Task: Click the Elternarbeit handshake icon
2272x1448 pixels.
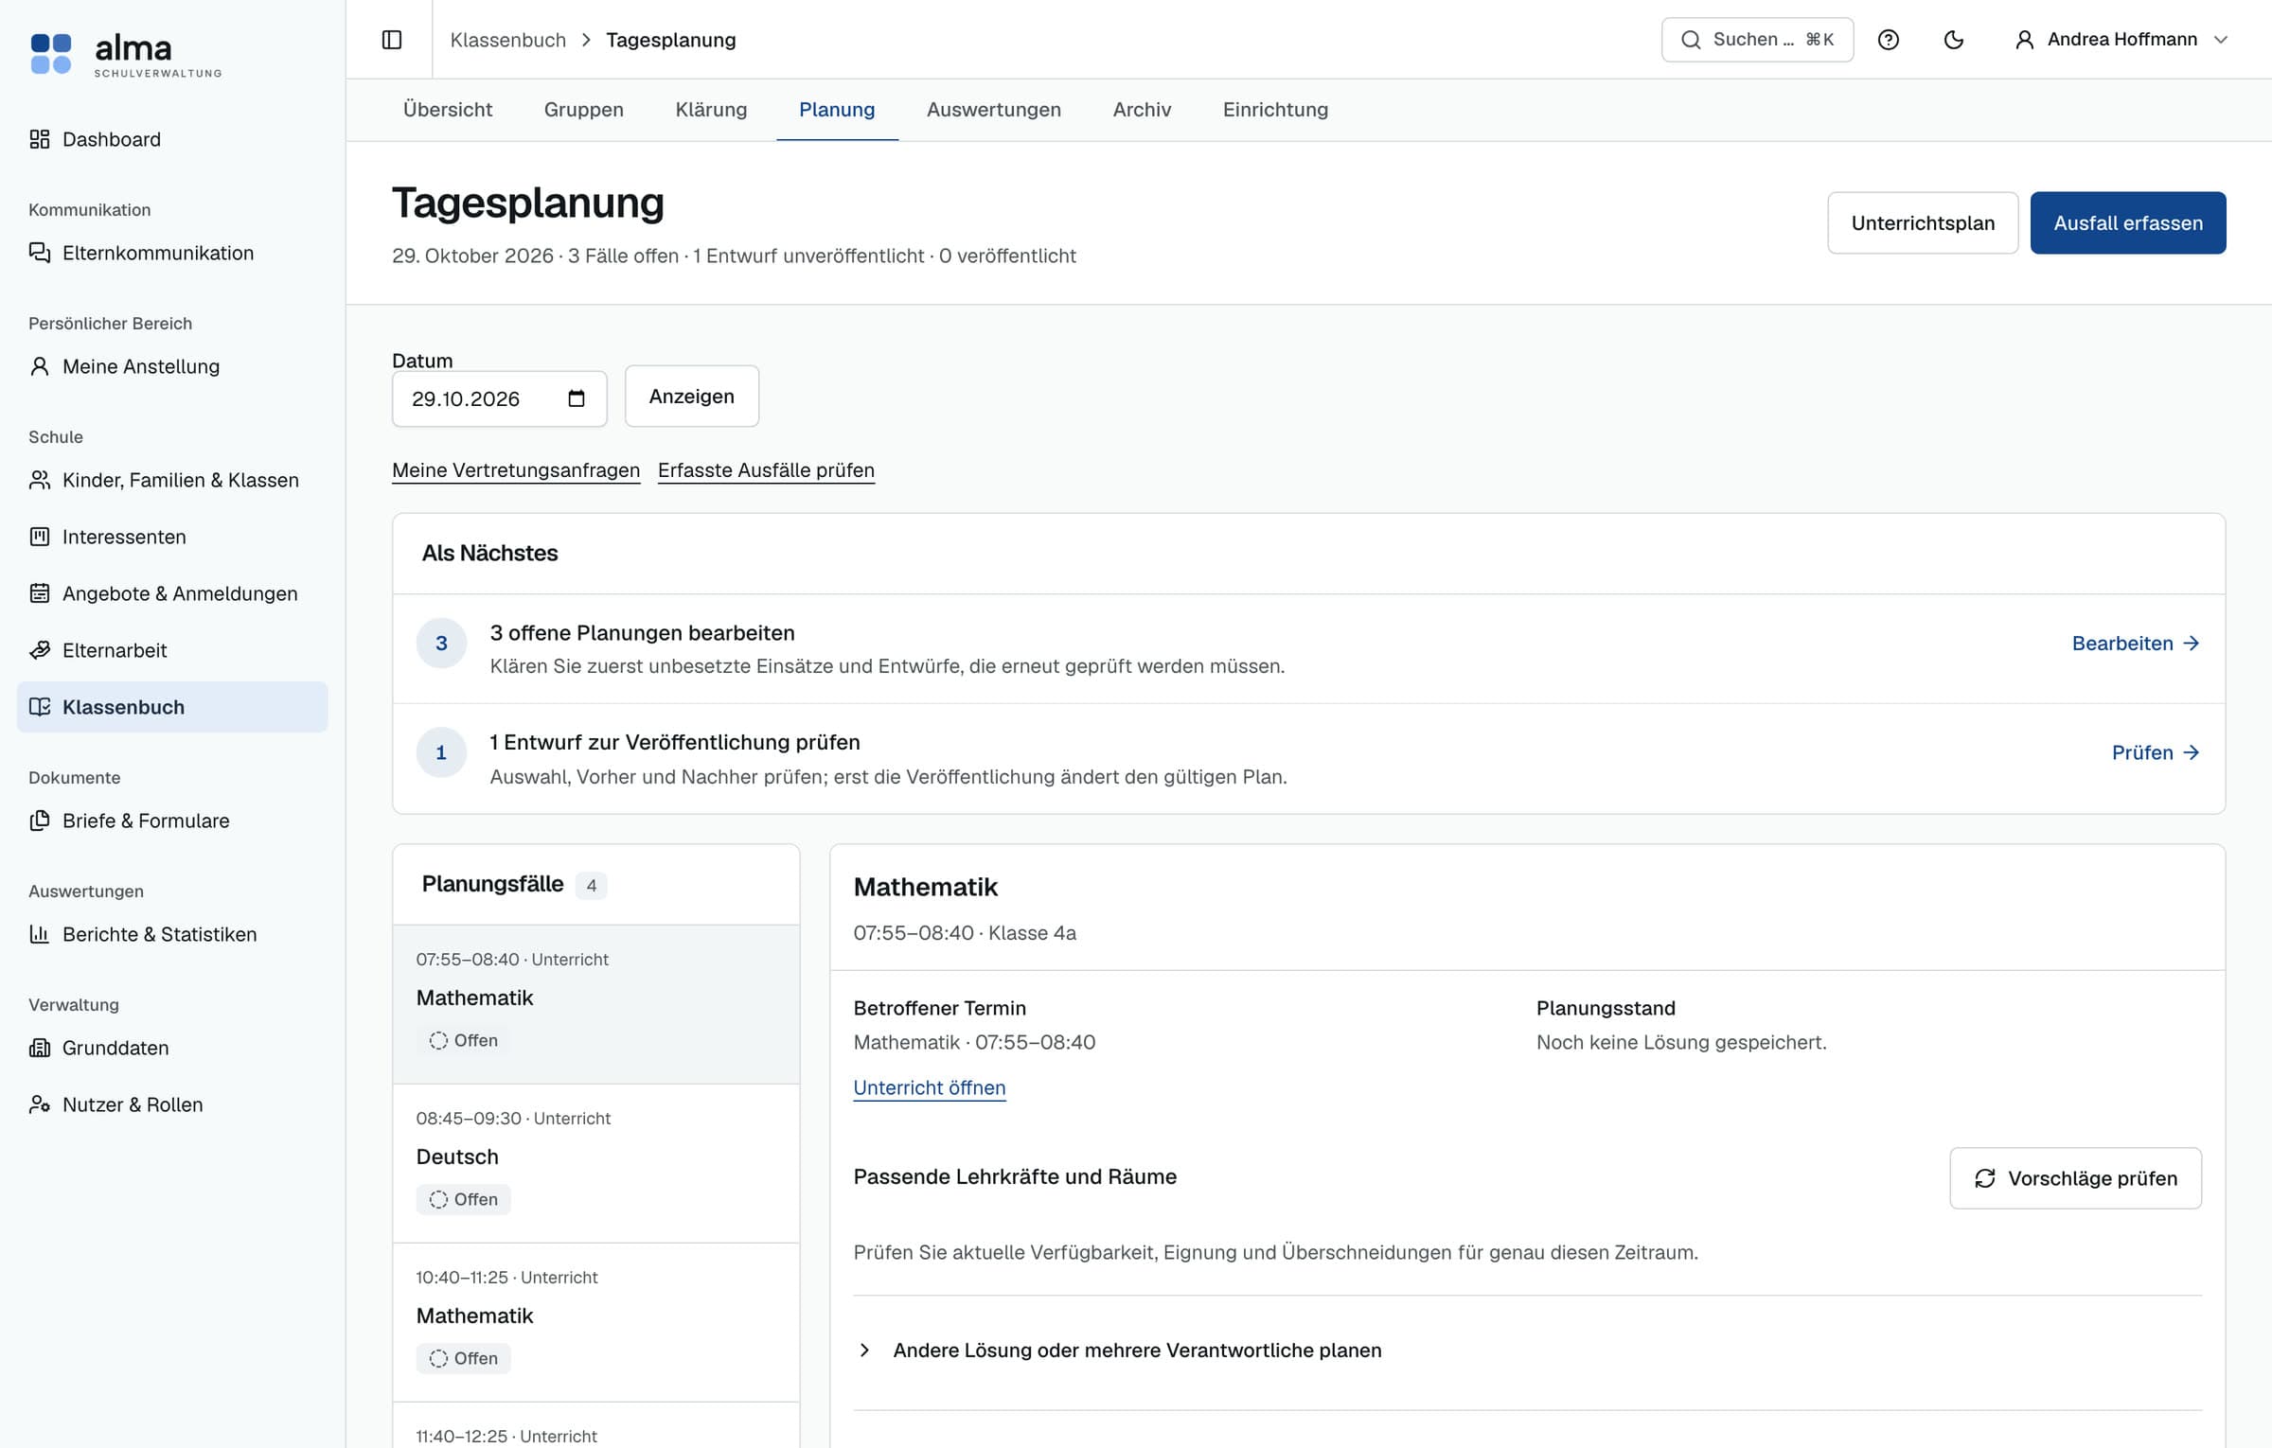Action: tap(40, 650)
